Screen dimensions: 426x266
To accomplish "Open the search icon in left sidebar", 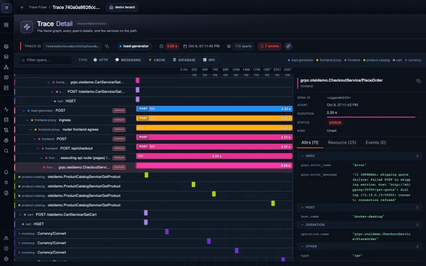I will coord(7,151).
